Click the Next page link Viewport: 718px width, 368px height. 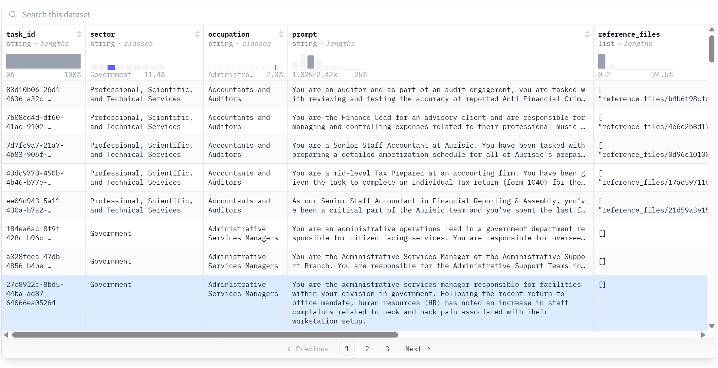click(x=417, y=349)
